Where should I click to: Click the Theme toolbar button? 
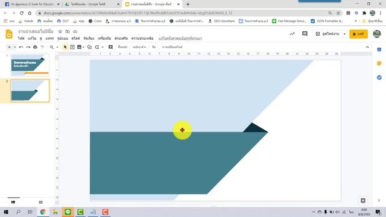click(x=154, y=47)
